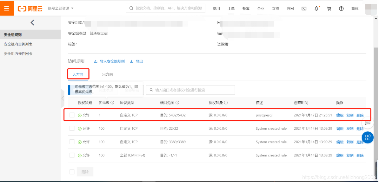Image resolution: width=379 pixels, height=183 pixels.
Task: Click 复制 for the ICMP rule
Action: click(350, 155)
